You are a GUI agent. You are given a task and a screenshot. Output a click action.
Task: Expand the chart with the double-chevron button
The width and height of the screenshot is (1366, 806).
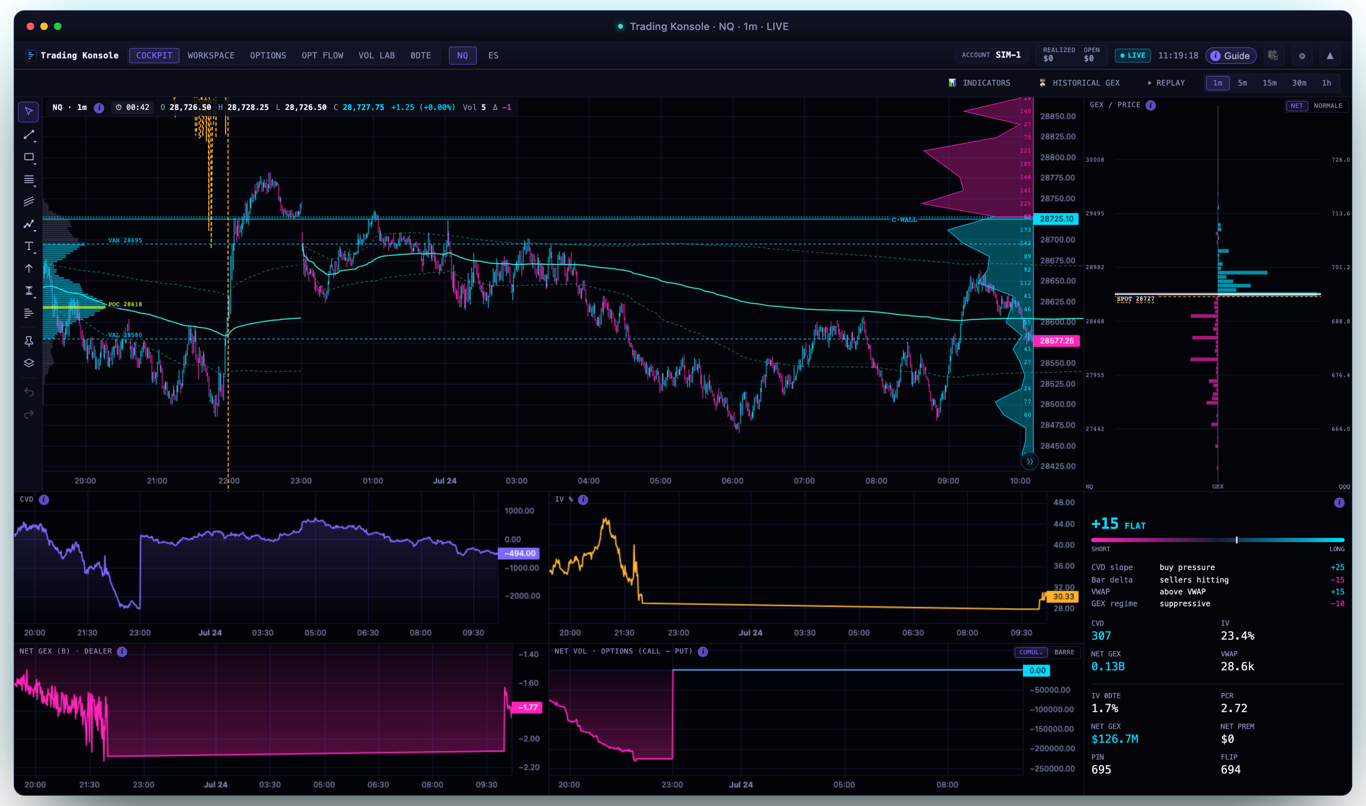(x=1029, y=462)
